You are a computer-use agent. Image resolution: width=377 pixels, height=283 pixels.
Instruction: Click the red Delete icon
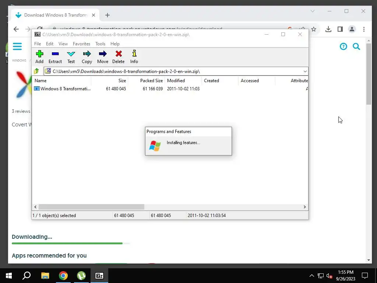(119, 57)
